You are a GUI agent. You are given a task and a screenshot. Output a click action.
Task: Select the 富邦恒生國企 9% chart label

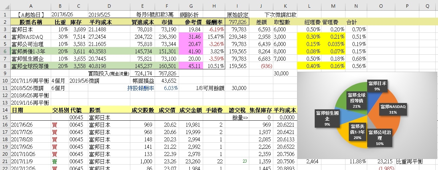tap(327, 118)
